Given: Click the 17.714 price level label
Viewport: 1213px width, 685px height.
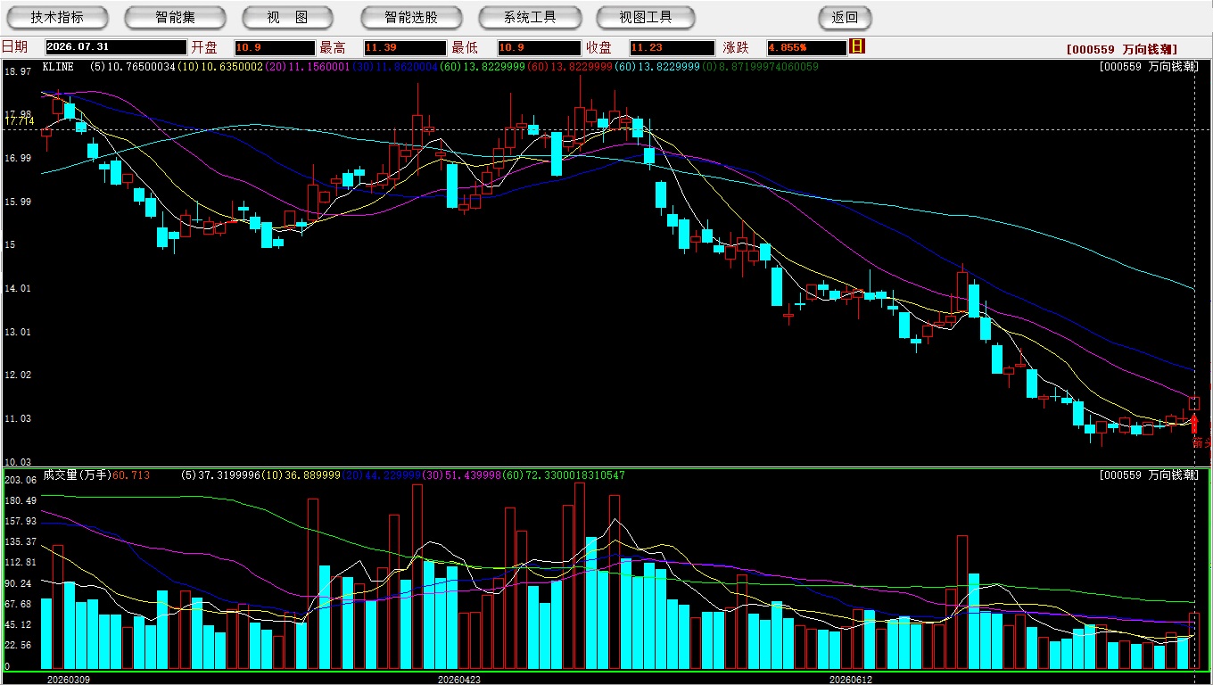Looking at the screenshot, I should pyautogui.click(x=20, y=120).
